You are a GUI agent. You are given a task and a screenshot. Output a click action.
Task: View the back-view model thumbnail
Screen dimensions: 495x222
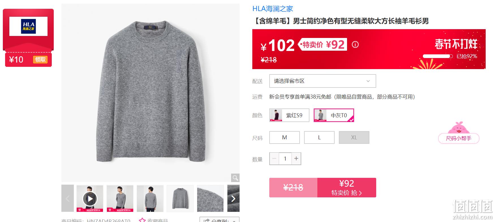tap(150, 198)
